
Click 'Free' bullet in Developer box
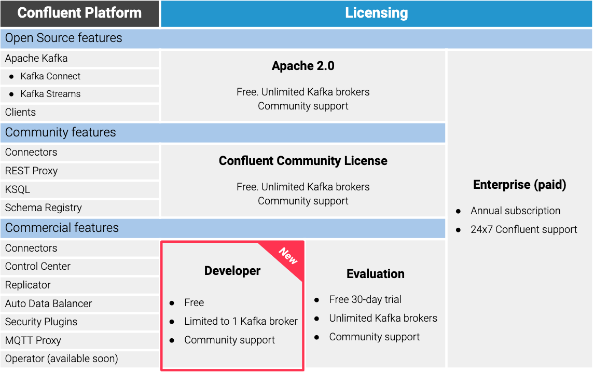[194, 302]
